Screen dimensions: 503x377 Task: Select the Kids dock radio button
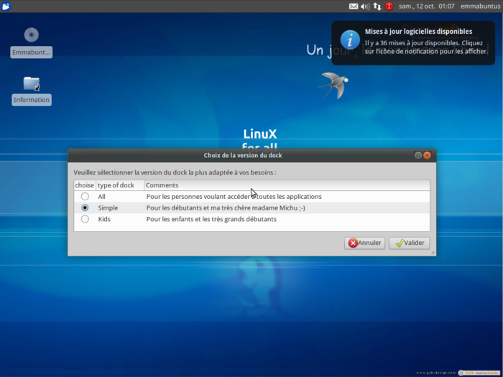(x=85, y=219)
